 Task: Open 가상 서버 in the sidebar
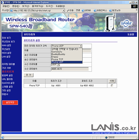pyautogui.click(x=6, y=68)
